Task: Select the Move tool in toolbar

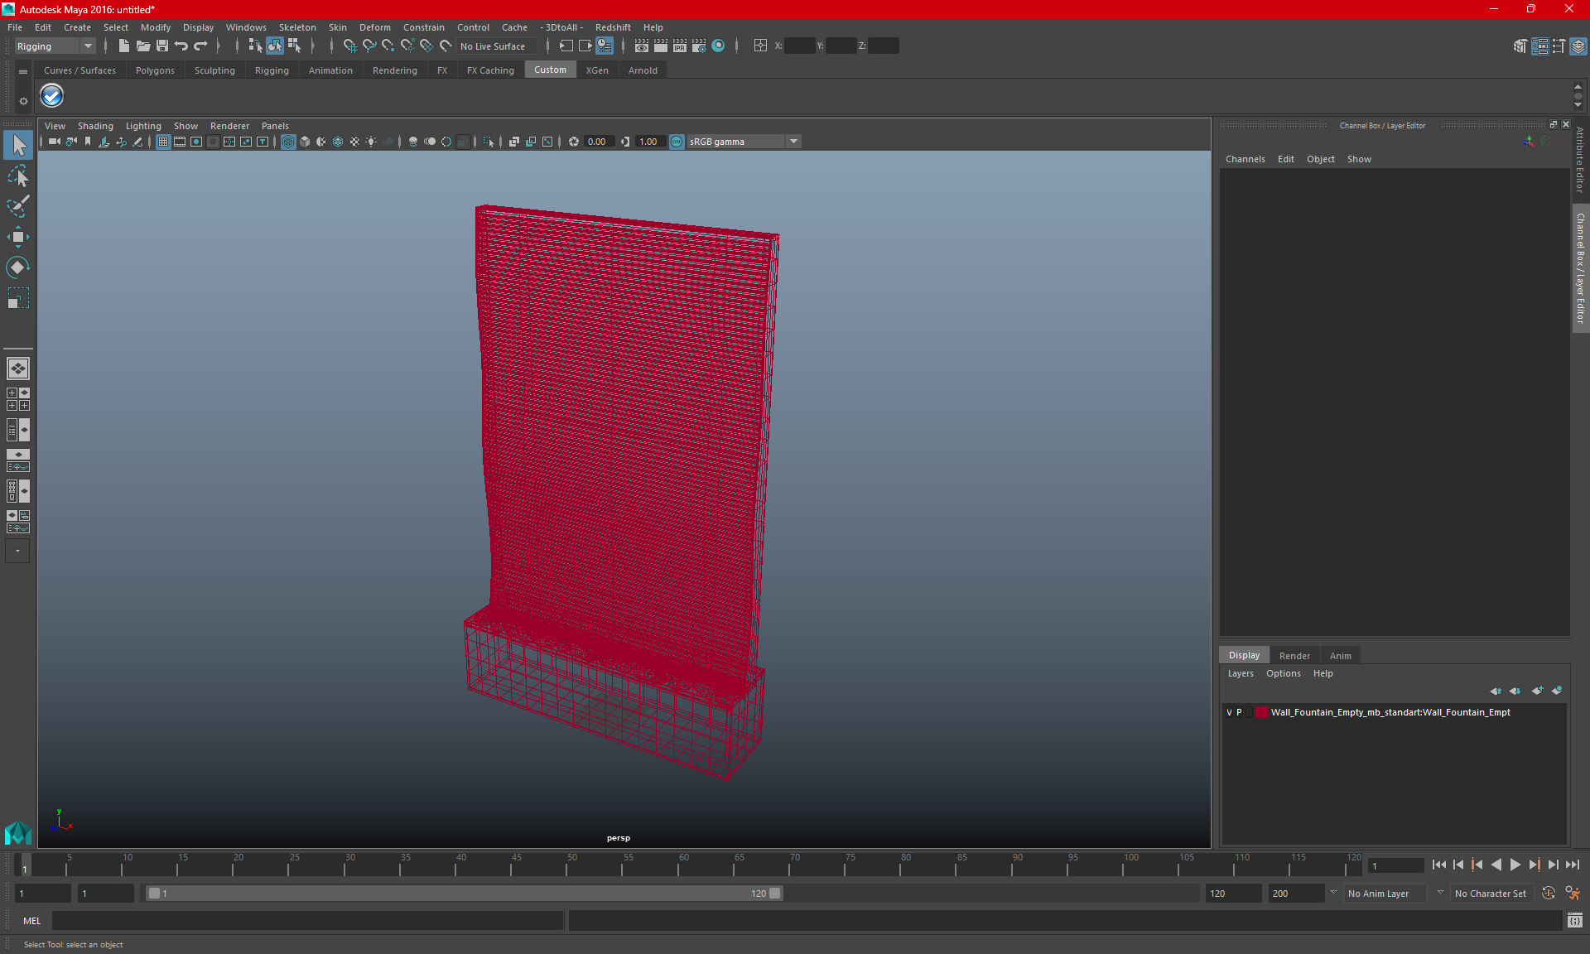Action: (18, 236)
